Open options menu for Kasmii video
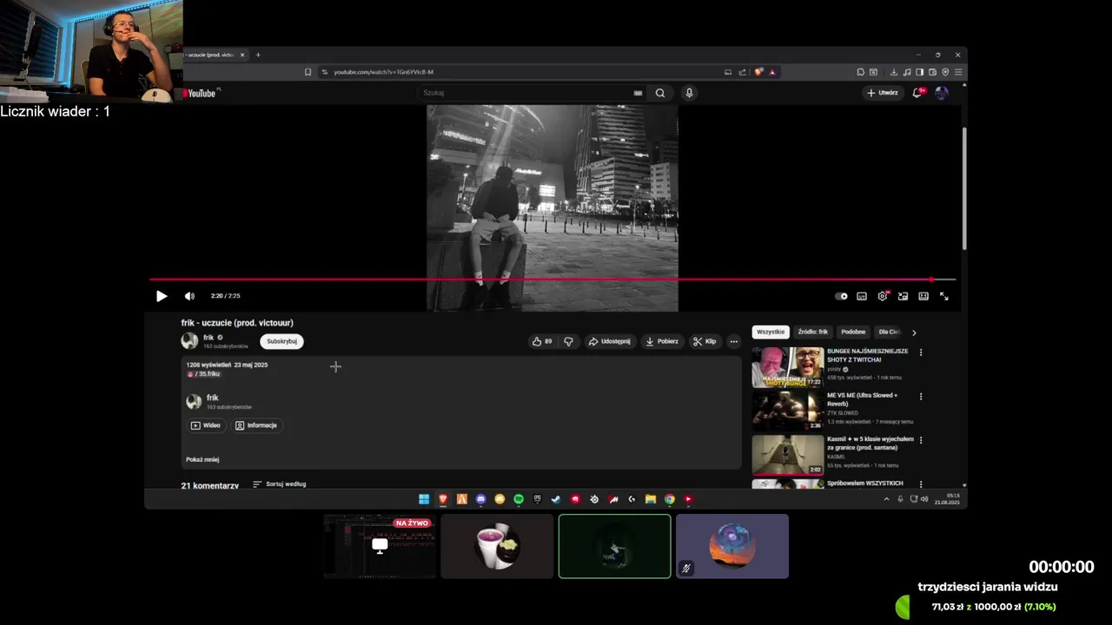The width and height of the screenshot is (1112, 625). (921, 440)
